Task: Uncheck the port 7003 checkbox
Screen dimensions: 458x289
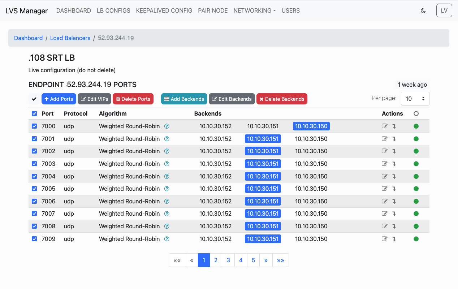Action: 34,164
